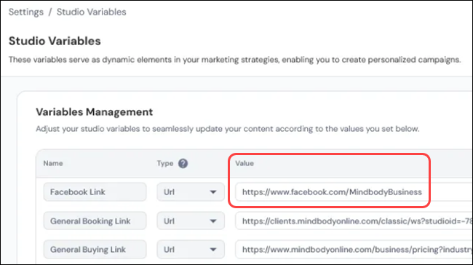Open Type dropdown for General Booking Link
The image size is (473, 265).
(x=191, y=221)
